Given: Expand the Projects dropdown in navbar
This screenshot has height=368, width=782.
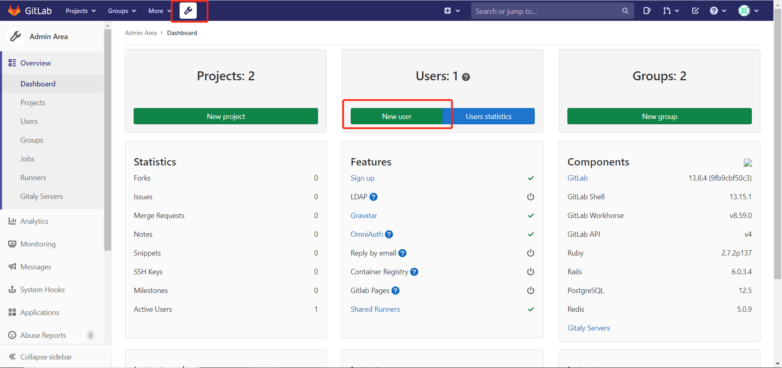Looking at the screenshot, I should point(81,11).
